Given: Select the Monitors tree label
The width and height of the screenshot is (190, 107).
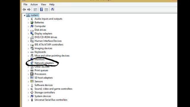Looking at the screenshot, I should pyautogui.click(x=39, y=59).
